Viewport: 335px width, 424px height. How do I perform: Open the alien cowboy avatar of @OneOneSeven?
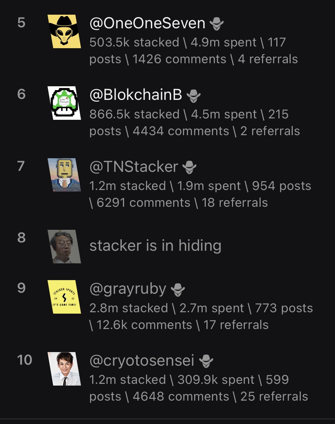click(64, 31)
